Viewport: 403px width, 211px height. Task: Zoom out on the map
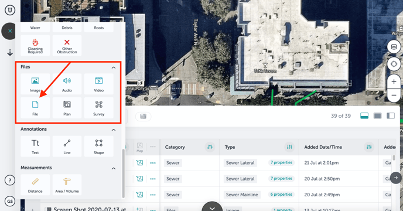(x=394, y=95)
